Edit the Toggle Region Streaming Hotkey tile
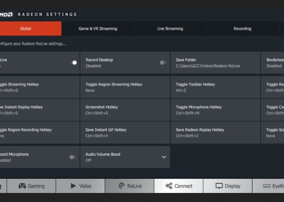 (125, 87)
